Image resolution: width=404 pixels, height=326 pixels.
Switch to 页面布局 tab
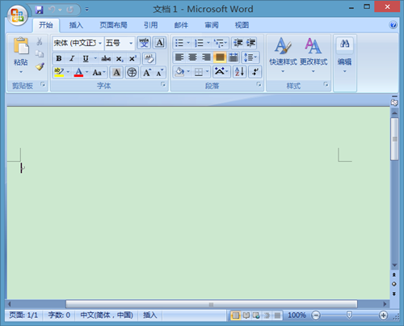coord(113,25)
